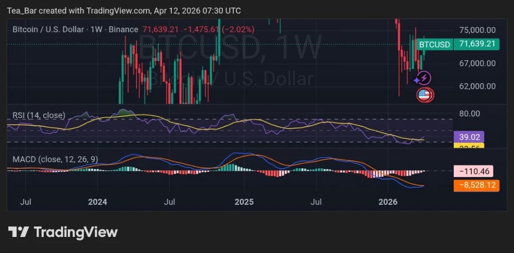Open the Bitcoin / U.S. Dollar symbol title

[75, 30]
